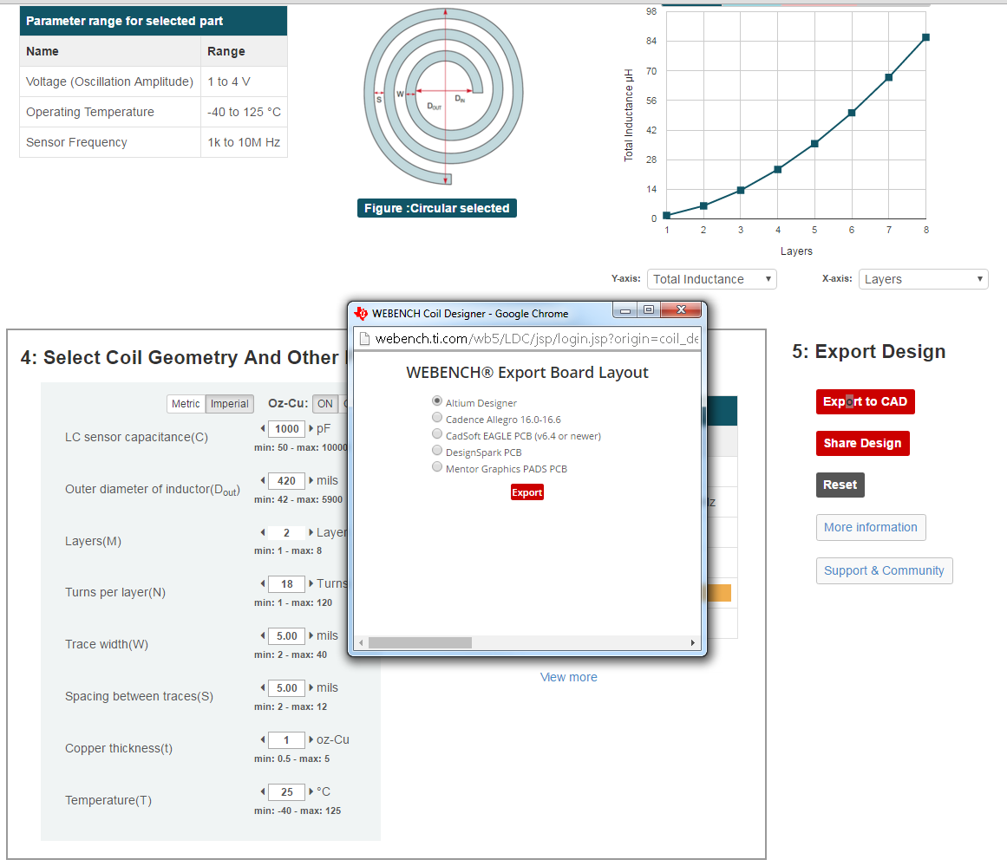
Task: Click the chart data point at 8 layers
Action: [x=925, y=37]
